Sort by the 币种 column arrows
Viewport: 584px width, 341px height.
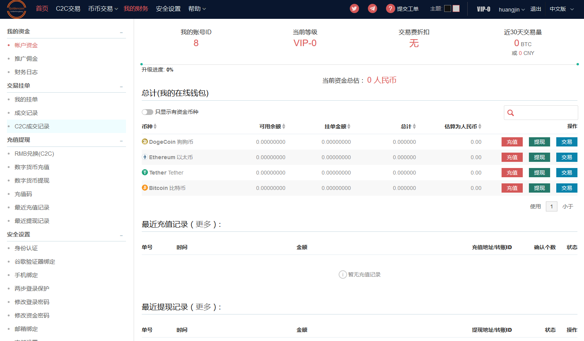(x=155, y=126)
